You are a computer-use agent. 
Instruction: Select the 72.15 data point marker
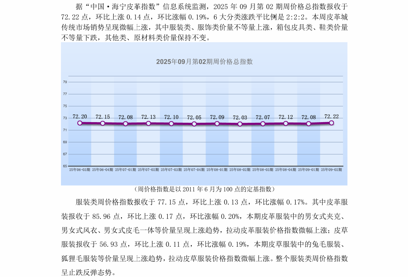(x=103, y=123)
